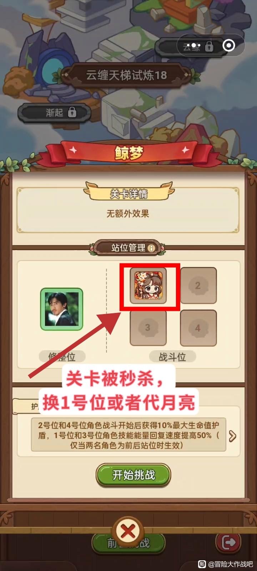
Task: Tap the red exit door icon
Action: 229,542
